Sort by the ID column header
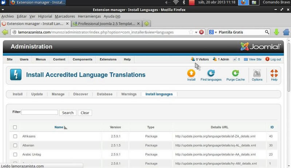Image resolution: width=291 pixels, height=168 pixels. [272, 127]
